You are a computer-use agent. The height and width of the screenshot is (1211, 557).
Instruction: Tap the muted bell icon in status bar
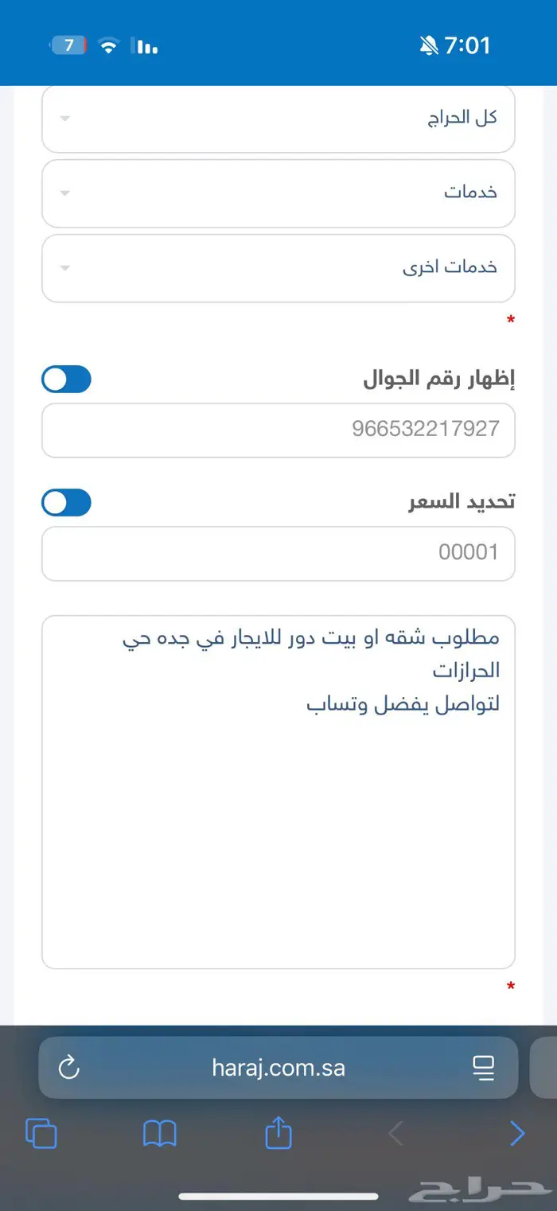point(428,46)
